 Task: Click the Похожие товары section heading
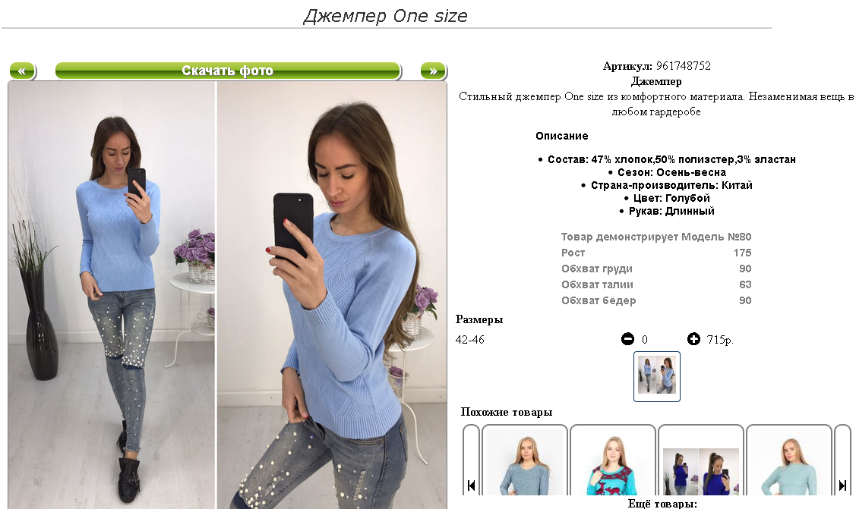(x=507, y=412)
